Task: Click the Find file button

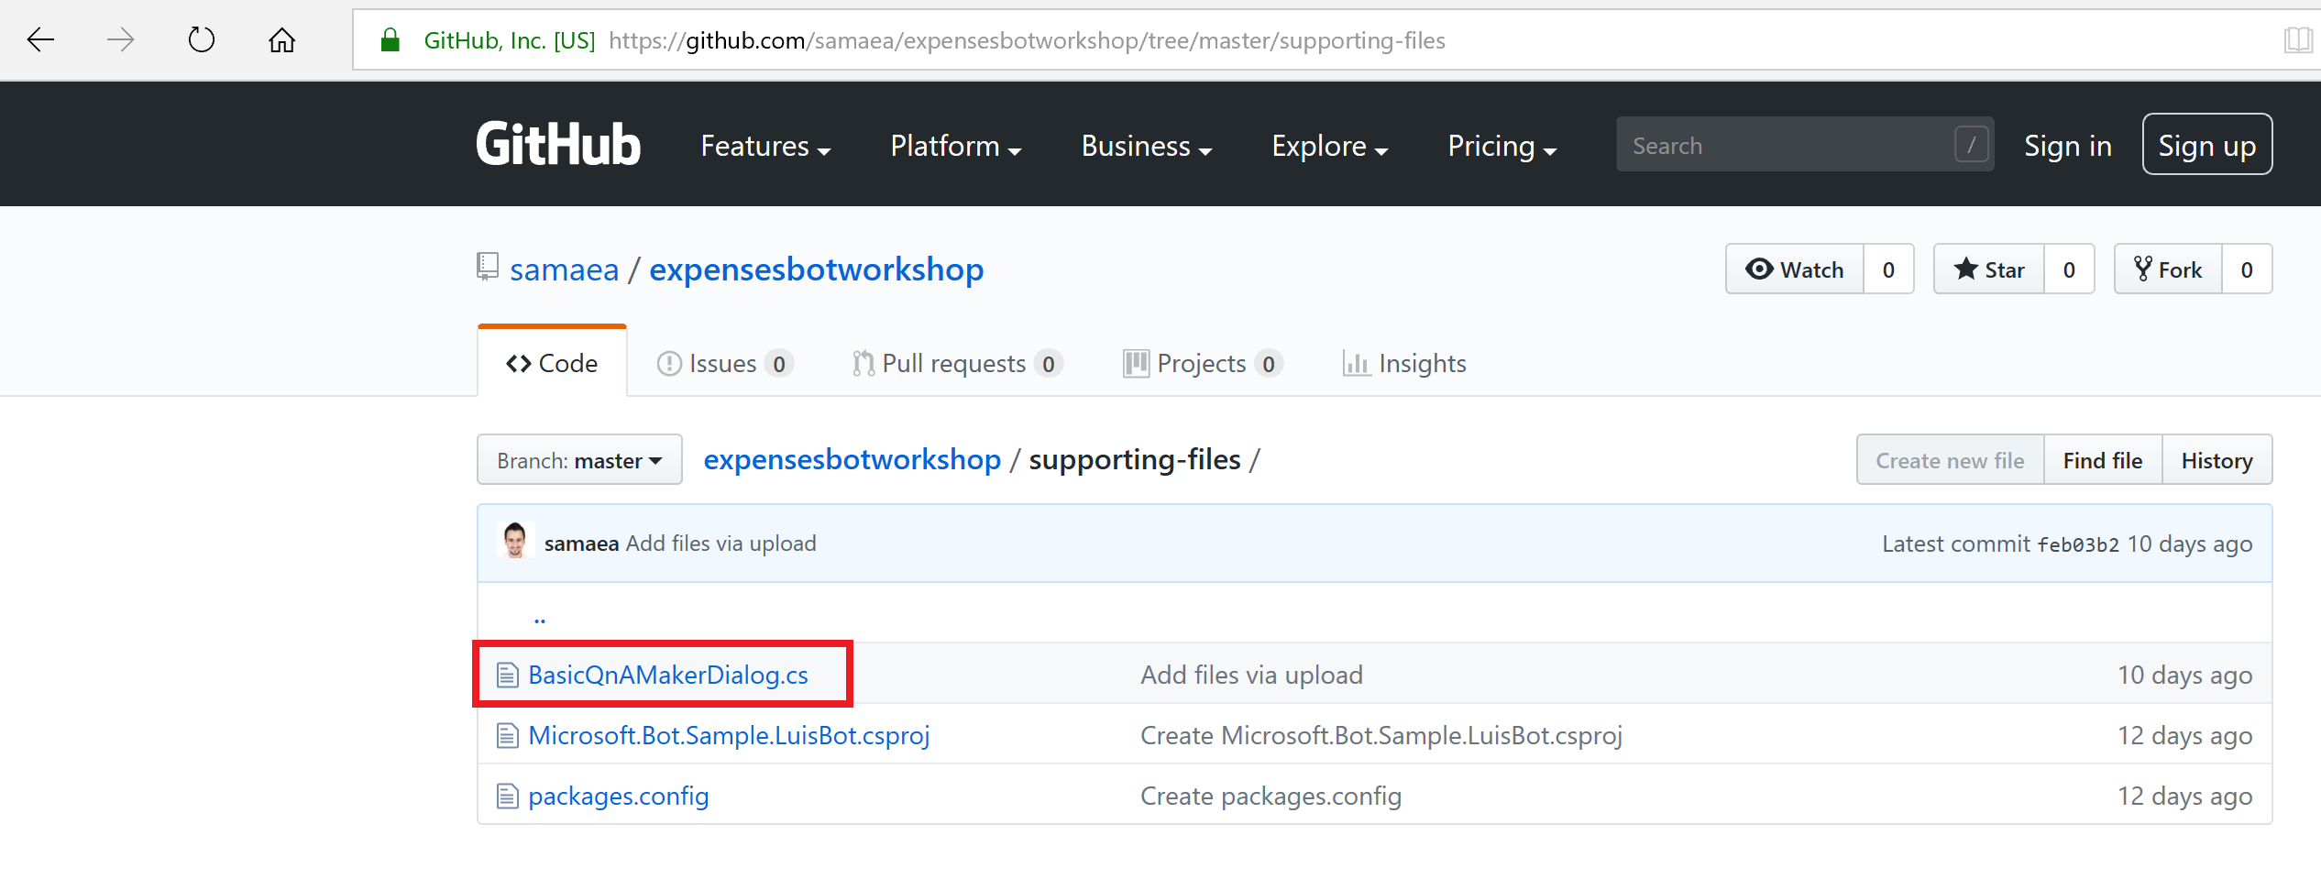Action: [2102, 459]
